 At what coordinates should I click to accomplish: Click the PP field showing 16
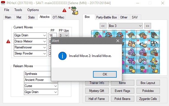53,35
